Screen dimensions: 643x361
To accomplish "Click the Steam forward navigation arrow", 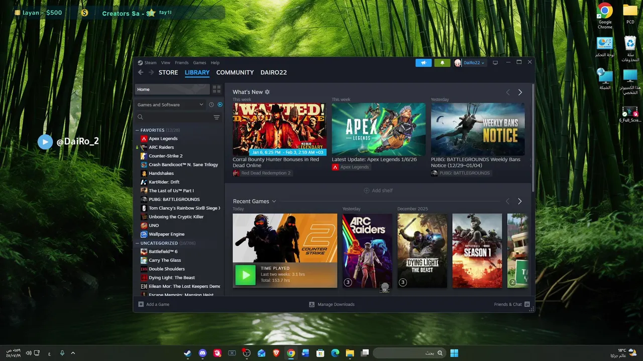I will pos(151,72).
